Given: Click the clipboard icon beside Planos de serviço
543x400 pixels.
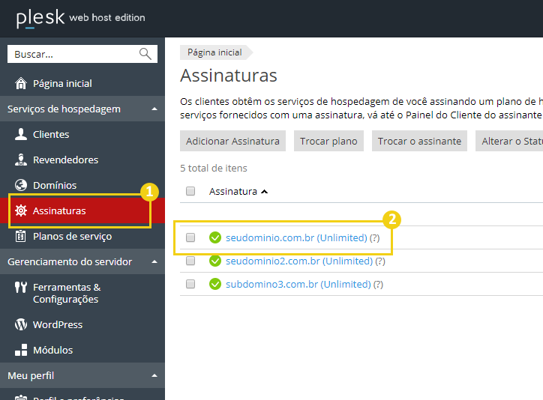Looking at the screenshot, I should 21,236.
